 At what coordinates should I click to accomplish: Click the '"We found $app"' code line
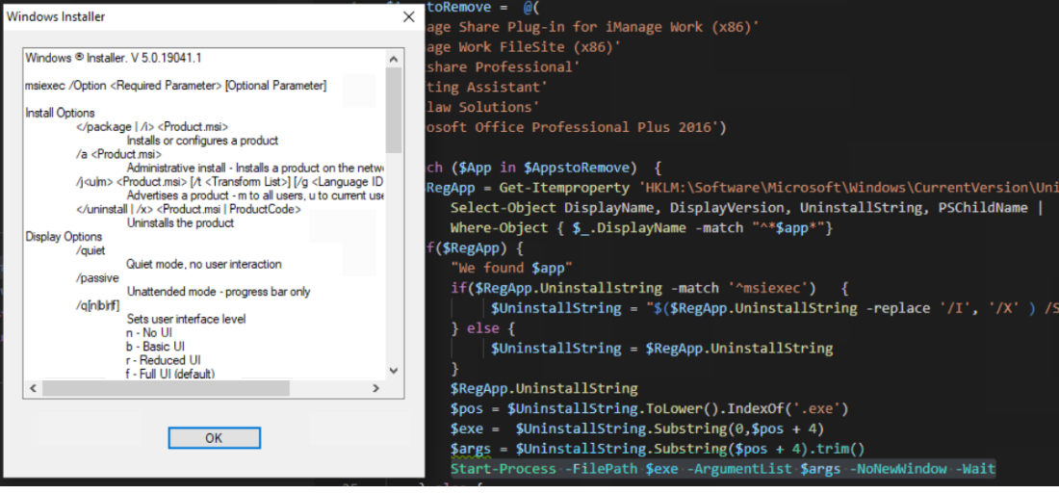(512, 267)
